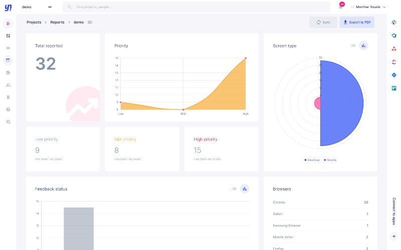Click Connect to apps vertical label
Image resolution: width=401 pixels, height=250 pixels.
click(x=394, y=211)
